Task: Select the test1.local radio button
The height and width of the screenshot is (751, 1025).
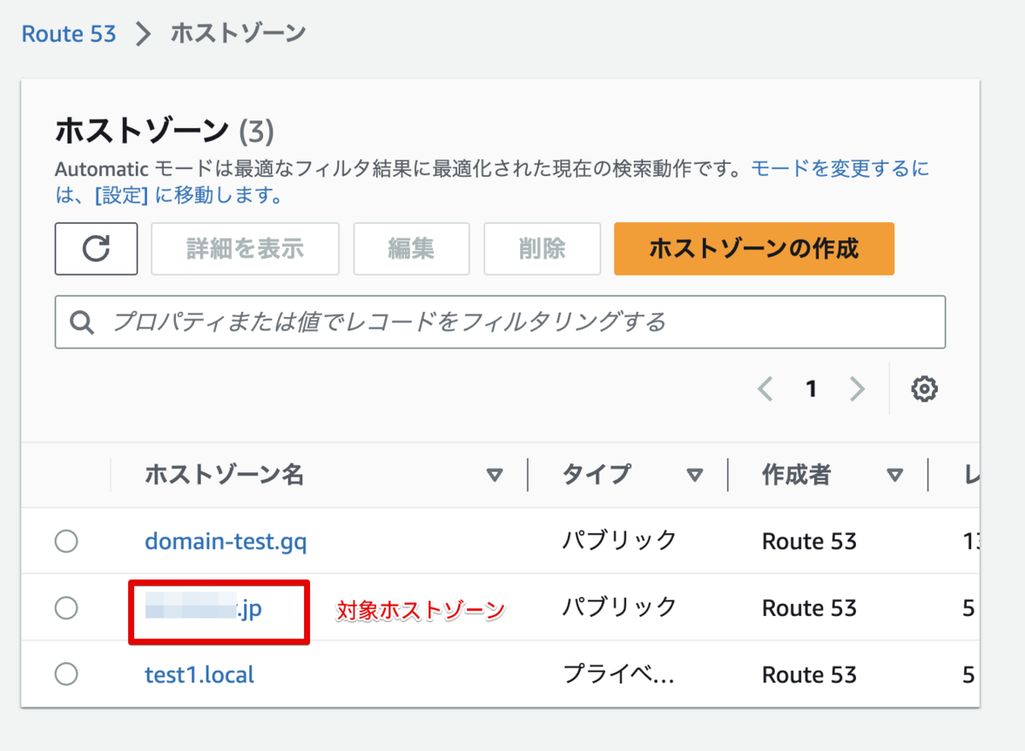Action: coord(66,674)
